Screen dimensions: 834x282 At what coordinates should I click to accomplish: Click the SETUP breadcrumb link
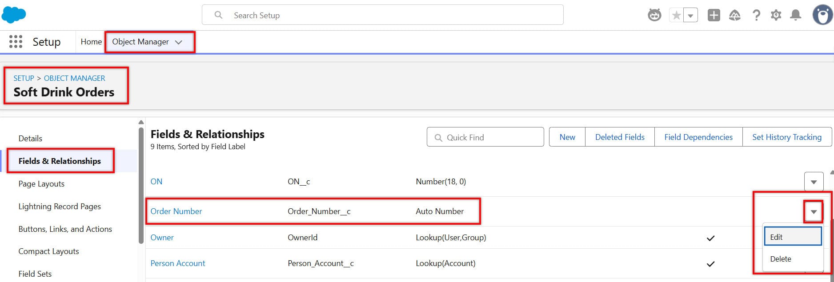[x=24, y=78]
